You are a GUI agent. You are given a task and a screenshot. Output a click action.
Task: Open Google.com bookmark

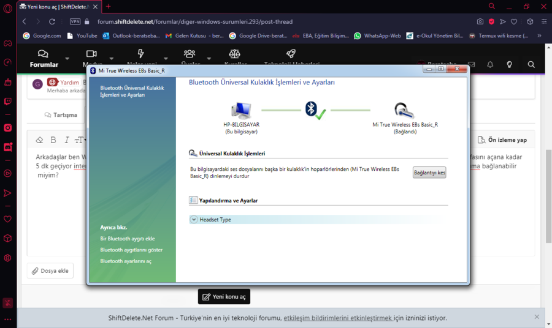(42, 35)
